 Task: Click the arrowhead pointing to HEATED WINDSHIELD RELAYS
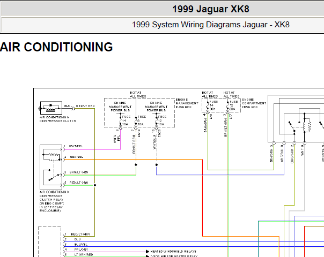pos(148,252)
